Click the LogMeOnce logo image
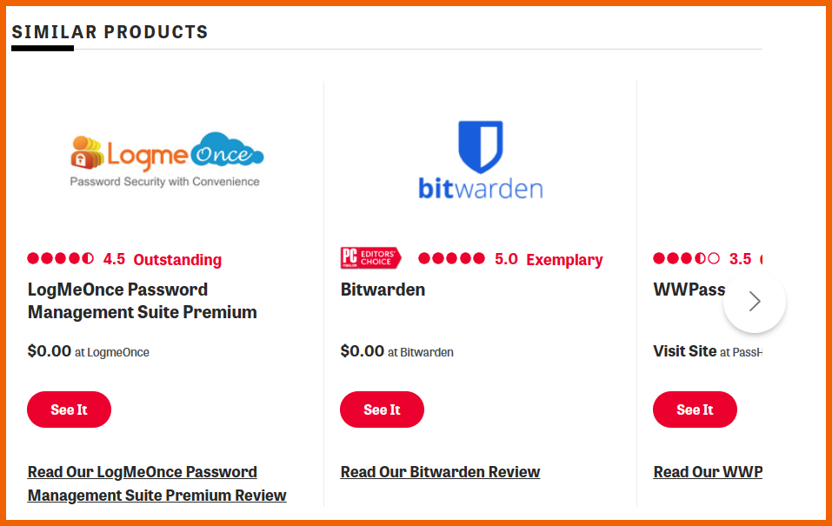This screenshot has height=526, width=832. (x=167, y=159)
